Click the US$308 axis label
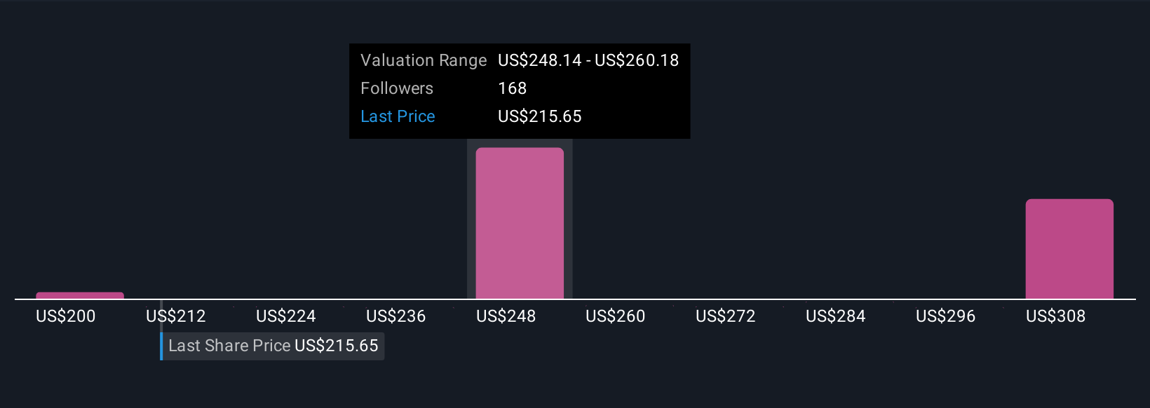Image resolution: width=1150 pixels, height=408 pixels. (1056, 316)
